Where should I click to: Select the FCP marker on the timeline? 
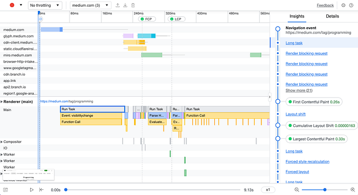tap(147, 19)
